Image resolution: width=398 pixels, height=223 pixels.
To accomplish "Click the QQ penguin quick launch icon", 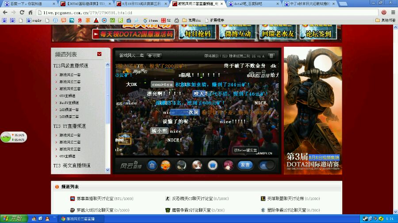I will click(x=47, y=219).
